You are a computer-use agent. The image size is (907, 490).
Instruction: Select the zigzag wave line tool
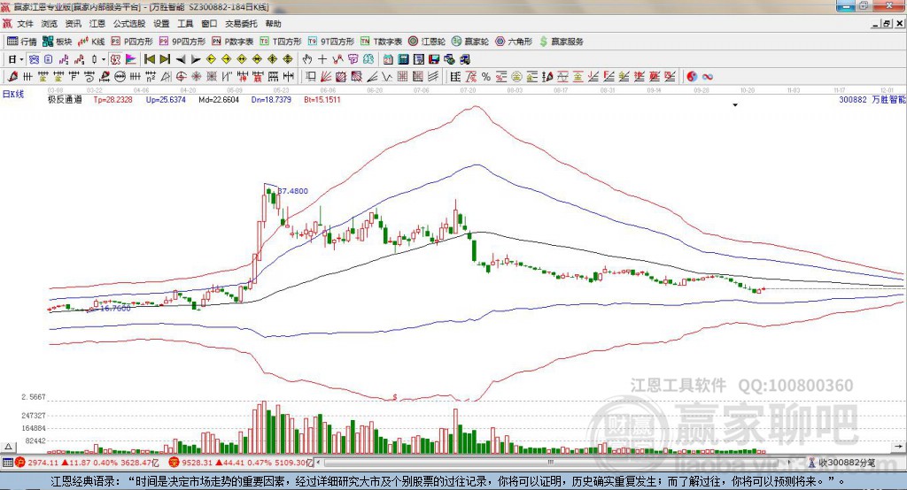[387, 76]
